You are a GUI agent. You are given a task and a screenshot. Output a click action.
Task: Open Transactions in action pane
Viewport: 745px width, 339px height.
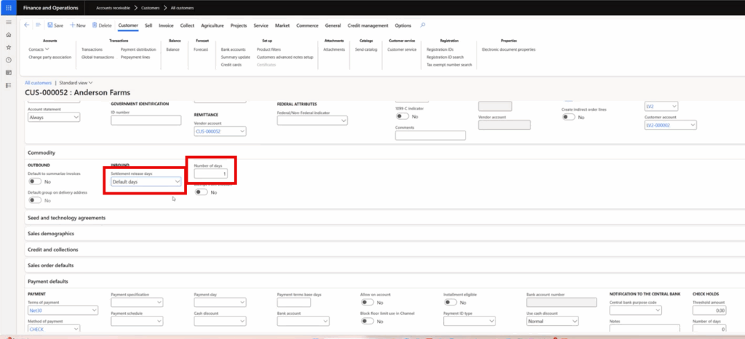tap(92, 49)
